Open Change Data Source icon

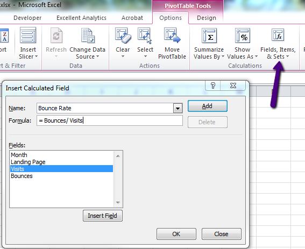(88, 35)
